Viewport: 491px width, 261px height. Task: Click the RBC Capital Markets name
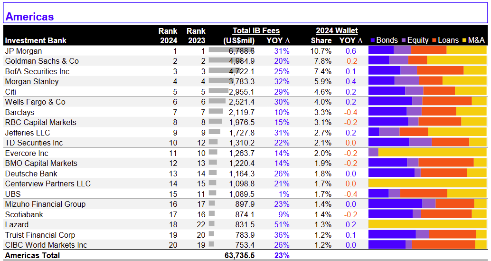pyautogui.click(x=41, y=123)
